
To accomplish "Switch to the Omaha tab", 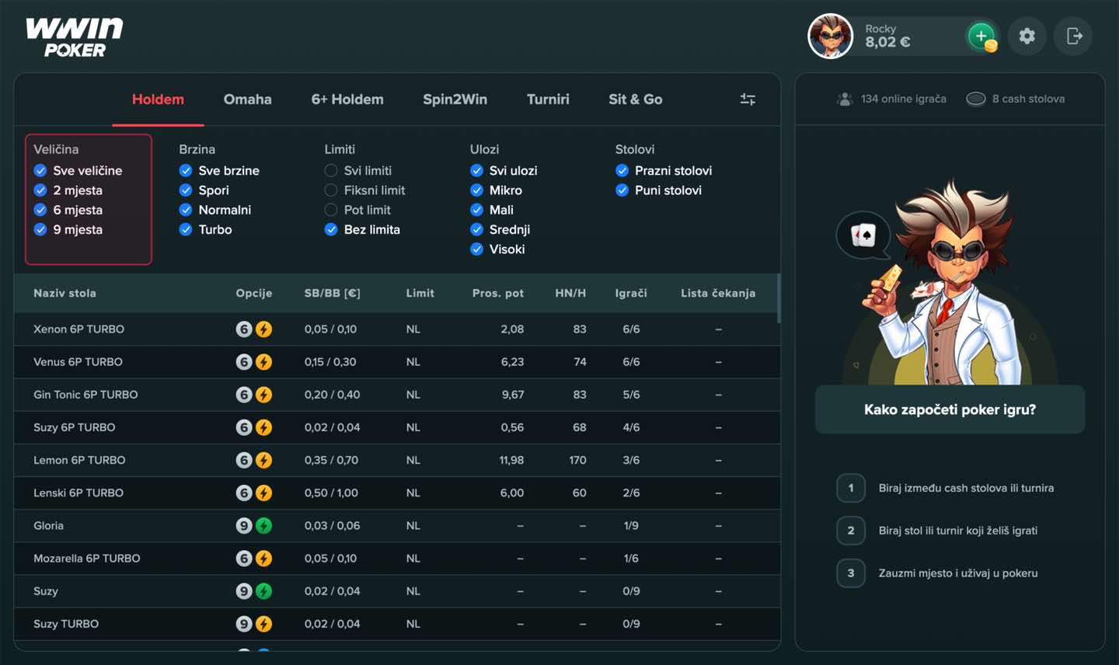I will pos(247,99).
